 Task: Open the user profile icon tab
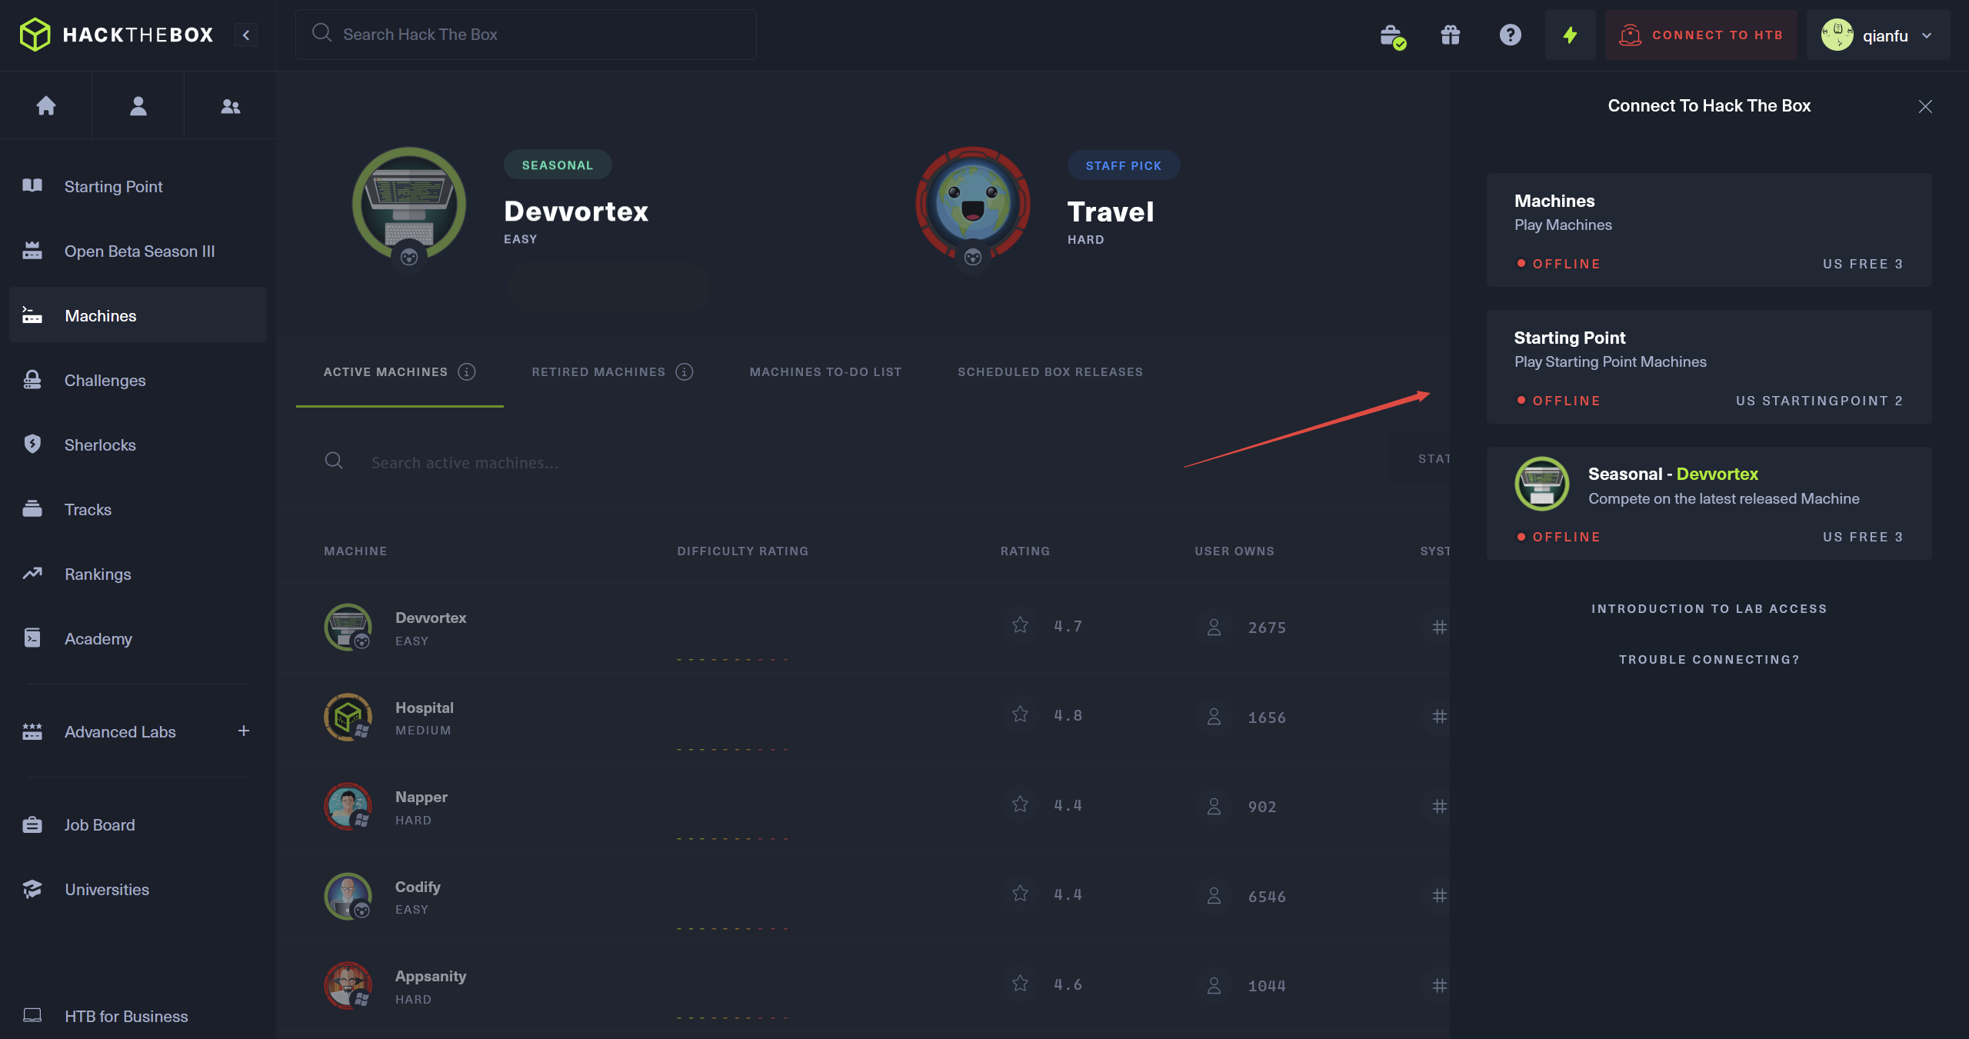click(138, 105)
